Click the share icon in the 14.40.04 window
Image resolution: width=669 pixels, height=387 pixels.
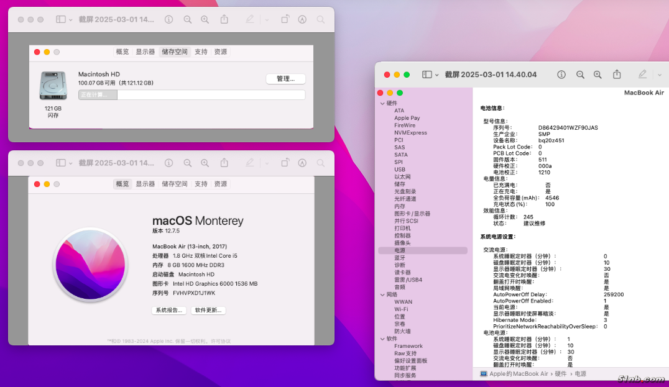pyautogui.click(x=617, y=75)
